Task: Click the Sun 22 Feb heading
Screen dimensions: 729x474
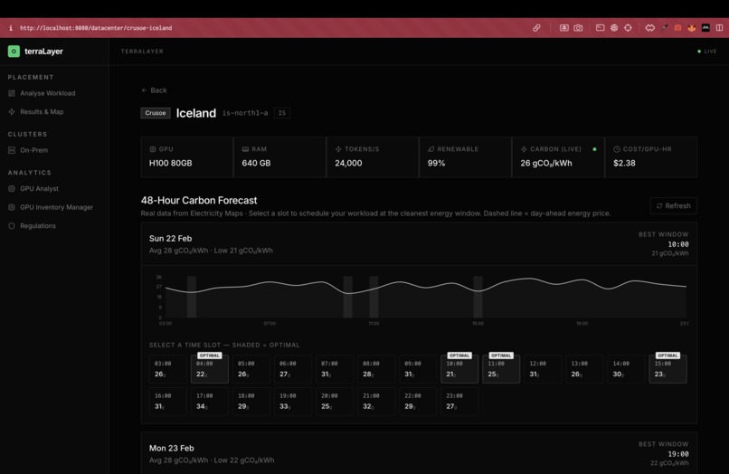Action: pos(170,238)
